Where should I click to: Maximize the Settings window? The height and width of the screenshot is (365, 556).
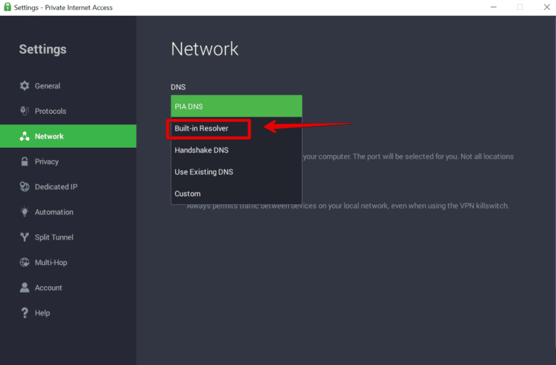pyautogui.click(x=519, y=7)
